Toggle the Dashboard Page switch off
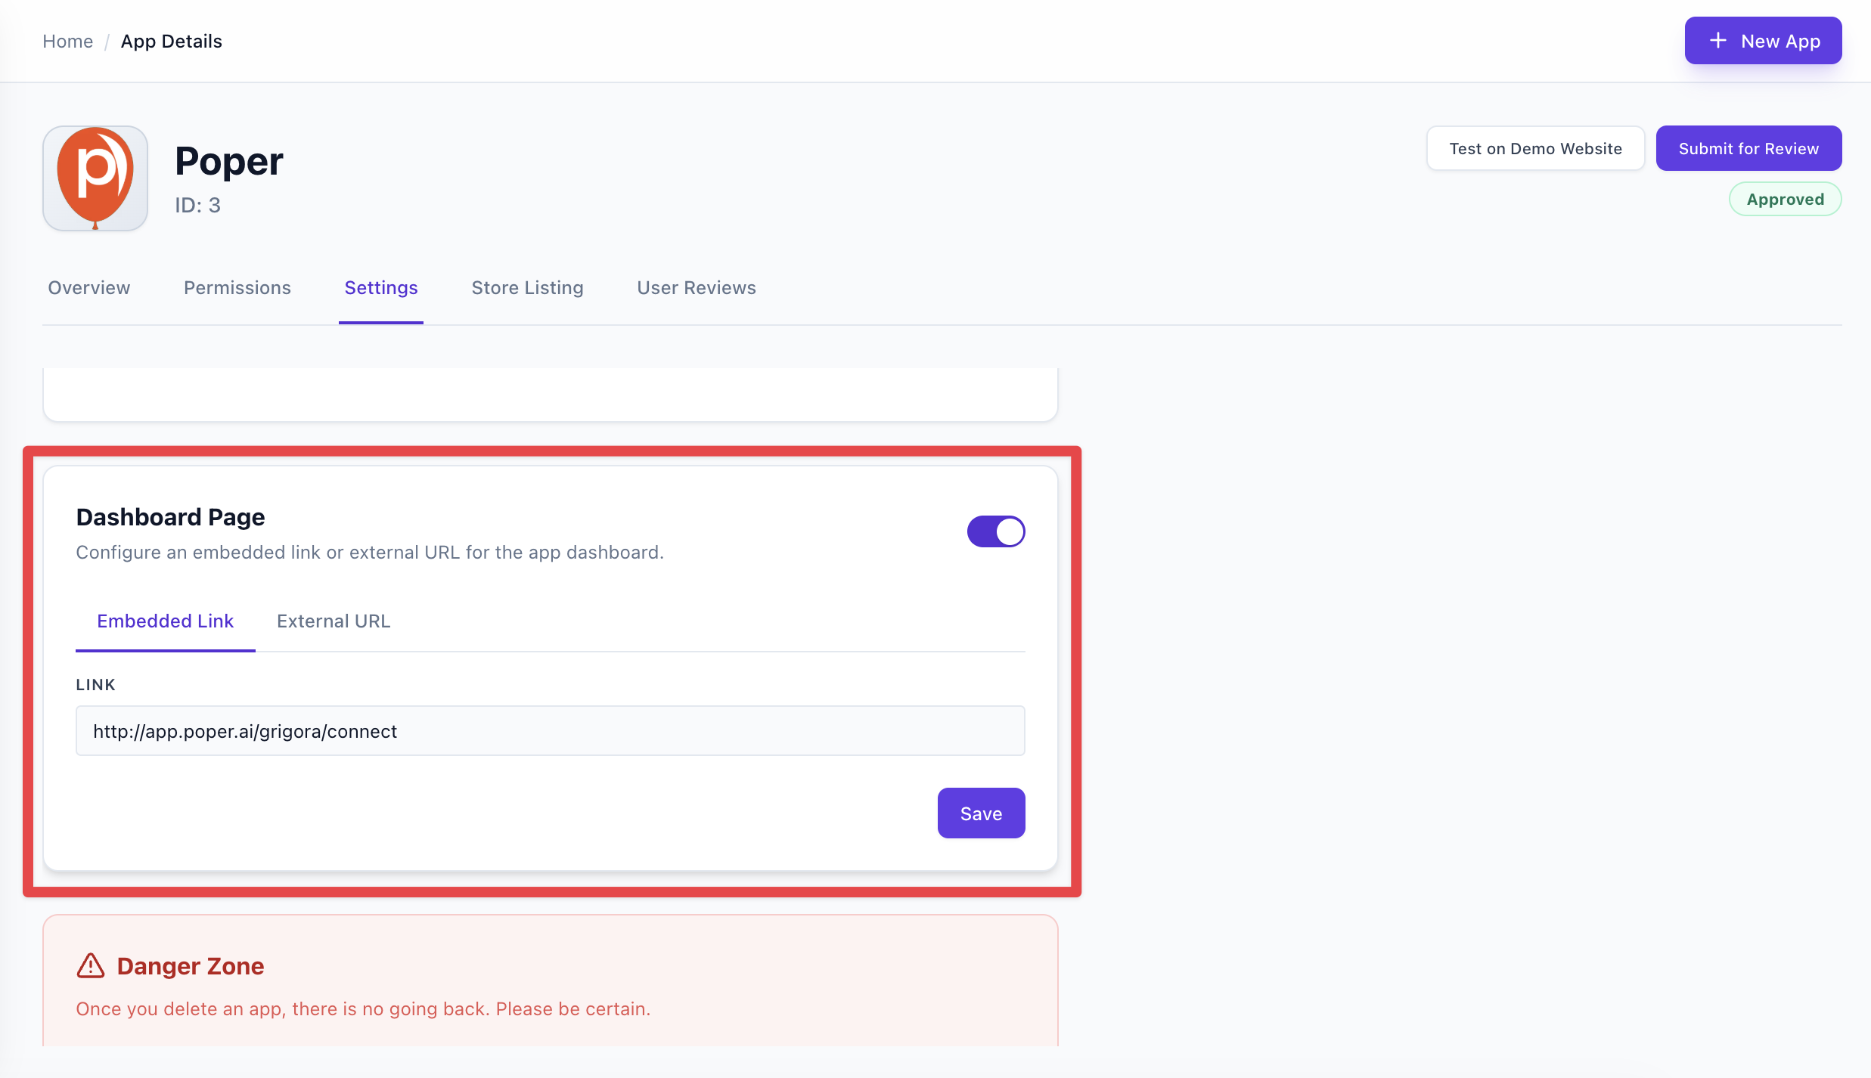The width and height of the screenshot is (1871, 1078). 995,531
